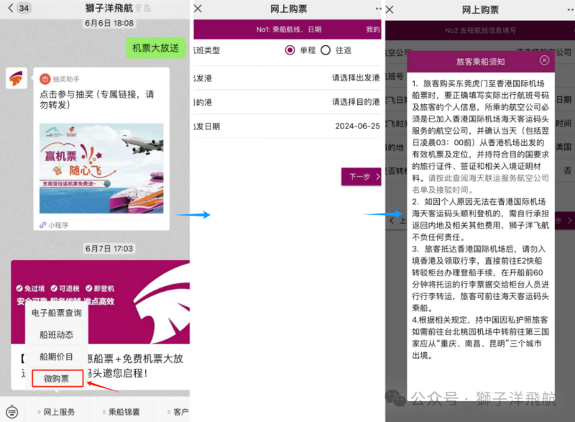This screenshot has height=422, width=575.
Task: Select the 往返 radio button
Action: click(x=326, y=50)
